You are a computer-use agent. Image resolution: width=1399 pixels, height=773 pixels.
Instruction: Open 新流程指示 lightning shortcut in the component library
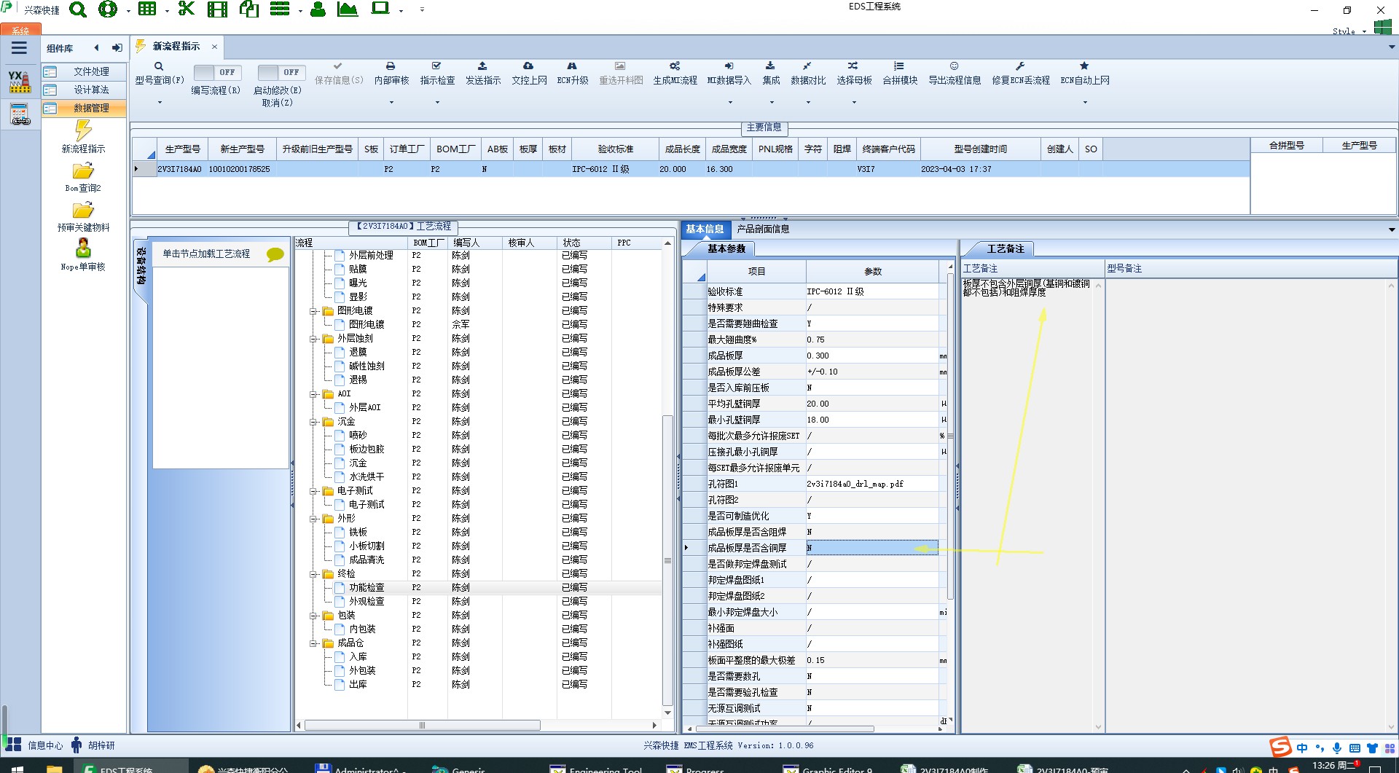click(x=83, y=137)
